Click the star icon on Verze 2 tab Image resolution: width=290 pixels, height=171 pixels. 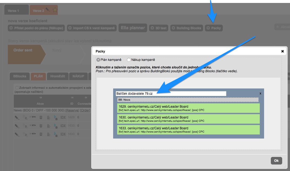coord(55,10)
